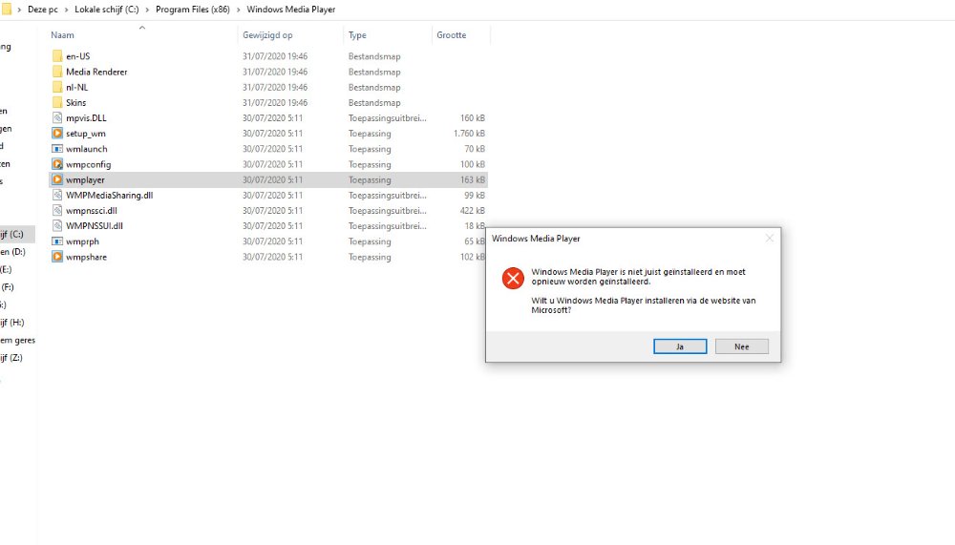This screenshot has width=955, height=545.
Task: Click the 163 kB size of wmplayer
Action: point(473,179)
